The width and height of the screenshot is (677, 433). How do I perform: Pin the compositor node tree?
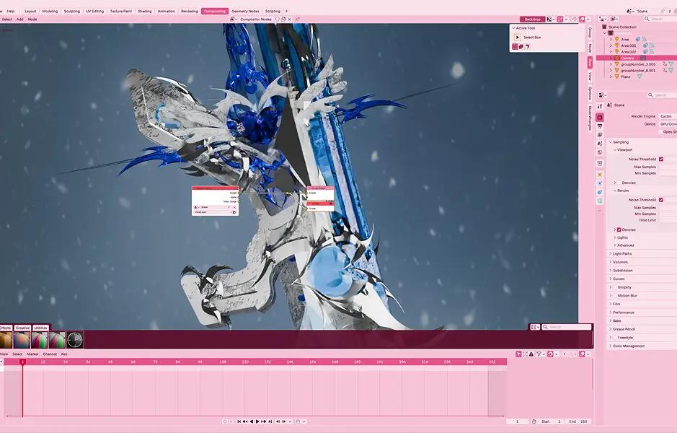pos(298,19)
